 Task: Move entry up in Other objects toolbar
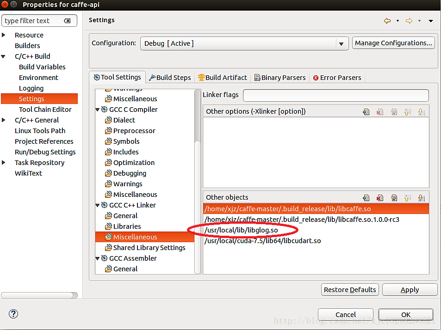point(407,198)
